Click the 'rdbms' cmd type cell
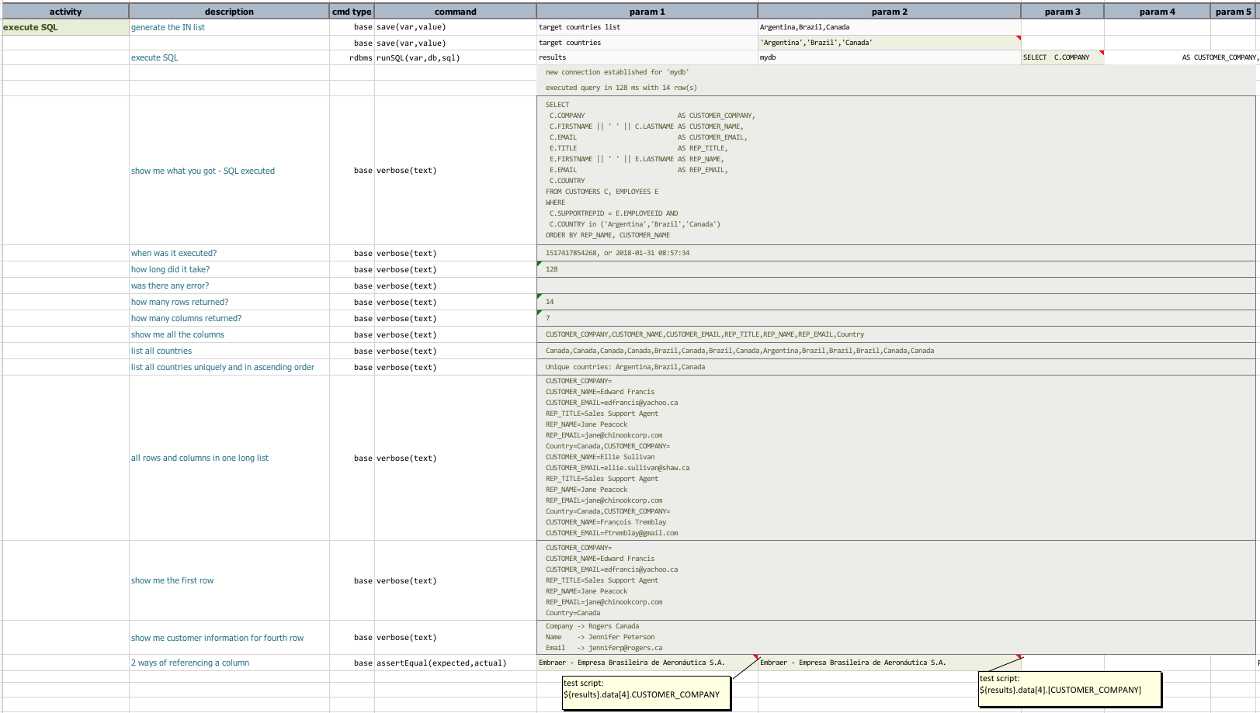 coord(352,57)
